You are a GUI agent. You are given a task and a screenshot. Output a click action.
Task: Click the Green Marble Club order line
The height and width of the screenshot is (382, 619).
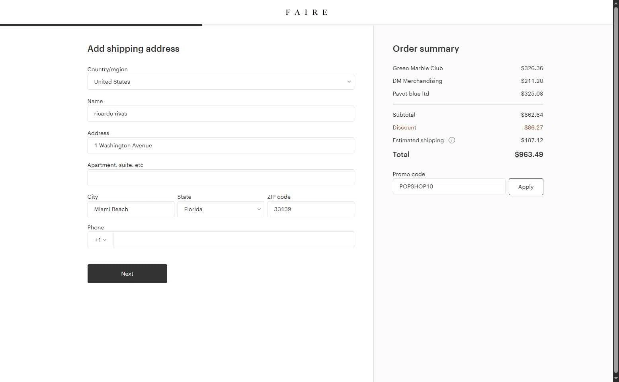(418, 68)
